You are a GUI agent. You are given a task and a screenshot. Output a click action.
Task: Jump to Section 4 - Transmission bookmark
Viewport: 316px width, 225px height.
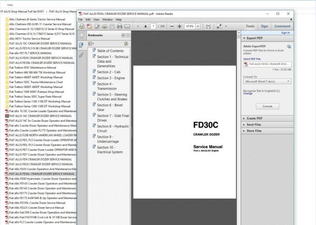point(107,86)
